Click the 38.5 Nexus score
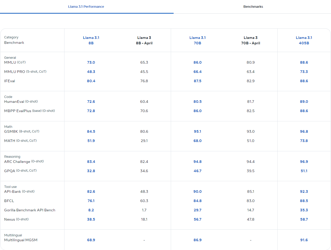 coord(91,219)
